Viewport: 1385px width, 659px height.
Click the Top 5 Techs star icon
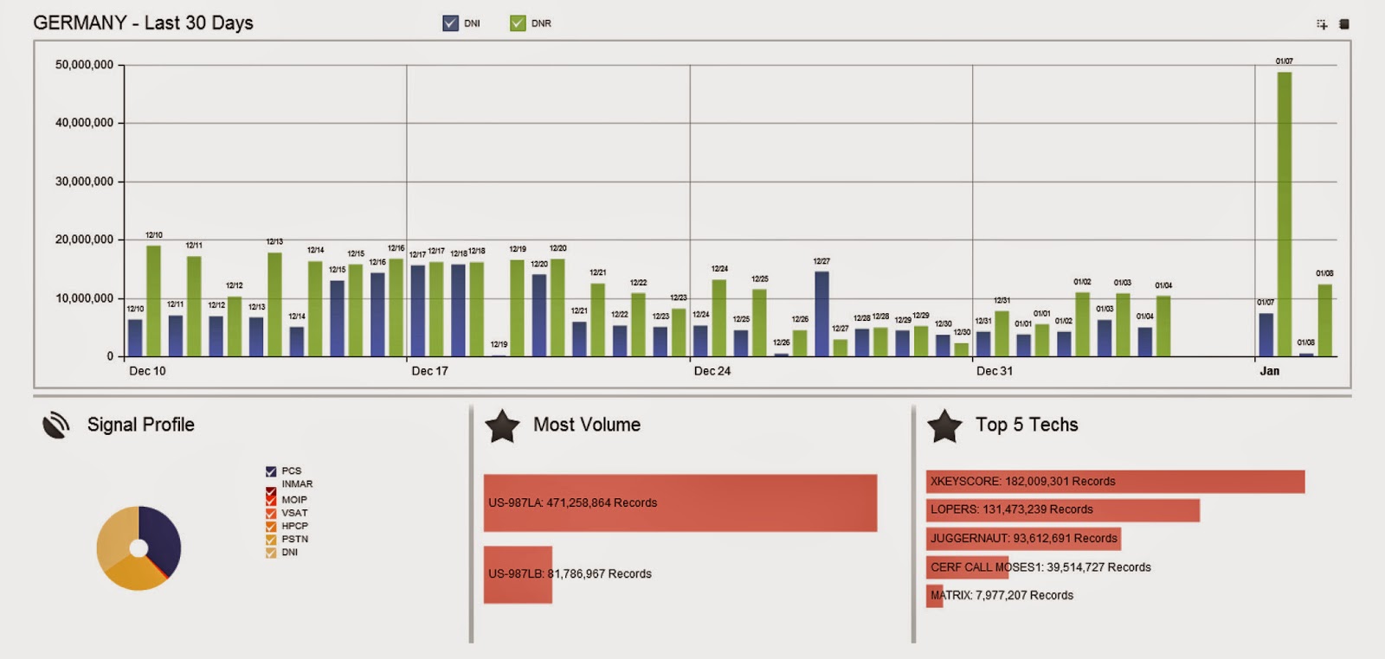944,425
